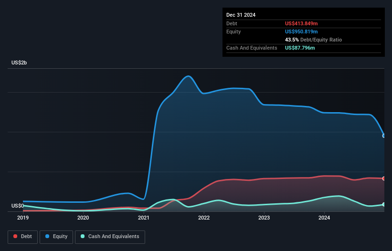Image resolution: width=392 pixels, height=251 pixels.
Task: Click the US$413.849m debt value
Action: [x=301, y=23]
